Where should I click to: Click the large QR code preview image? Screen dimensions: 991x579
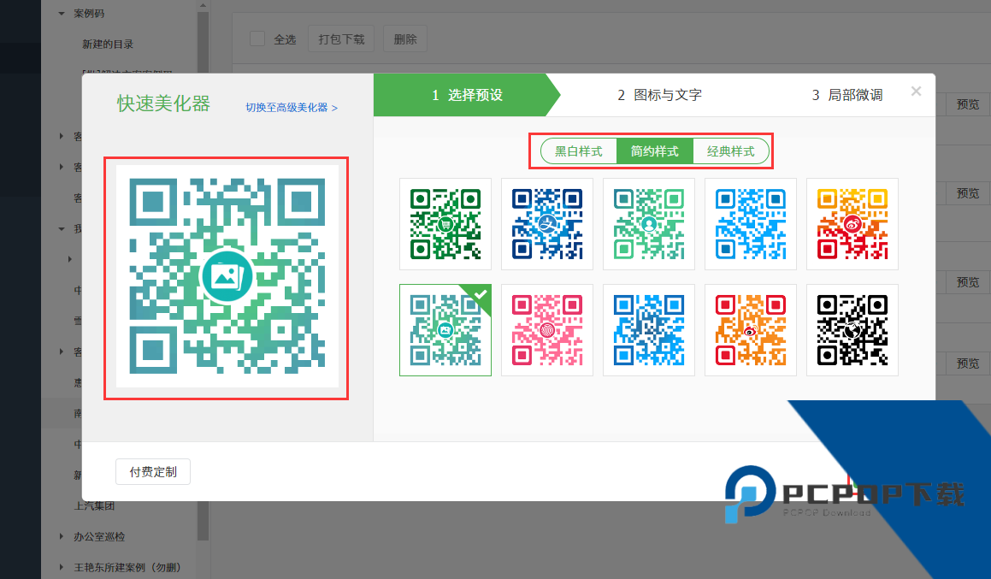[227, 276]
